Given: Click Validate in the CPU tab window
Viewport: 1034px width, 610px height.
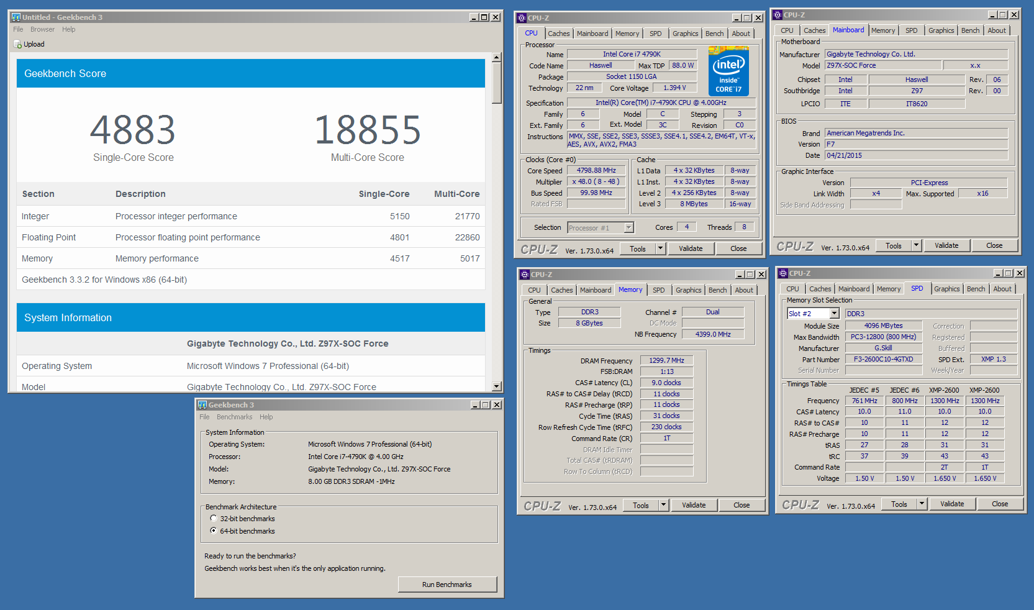Looking at the screenshot, I should tap(691, 249).
